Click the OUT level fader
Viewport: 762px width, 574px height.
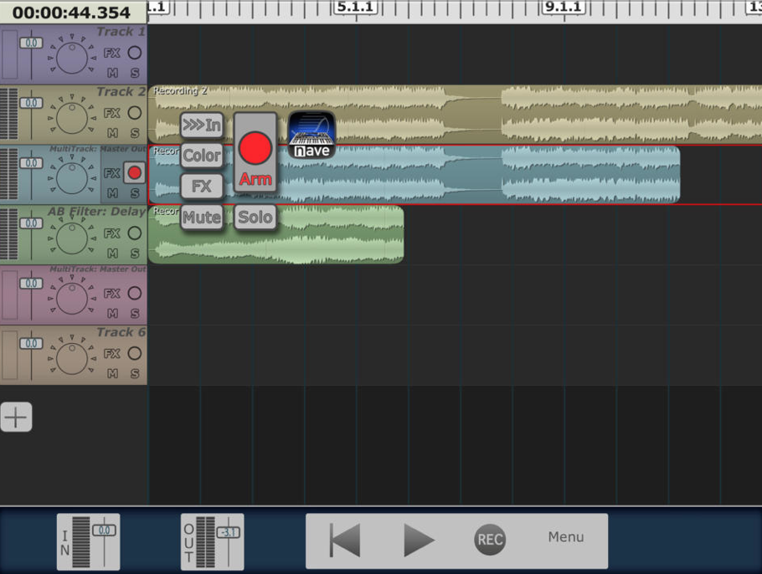(229, 533)
